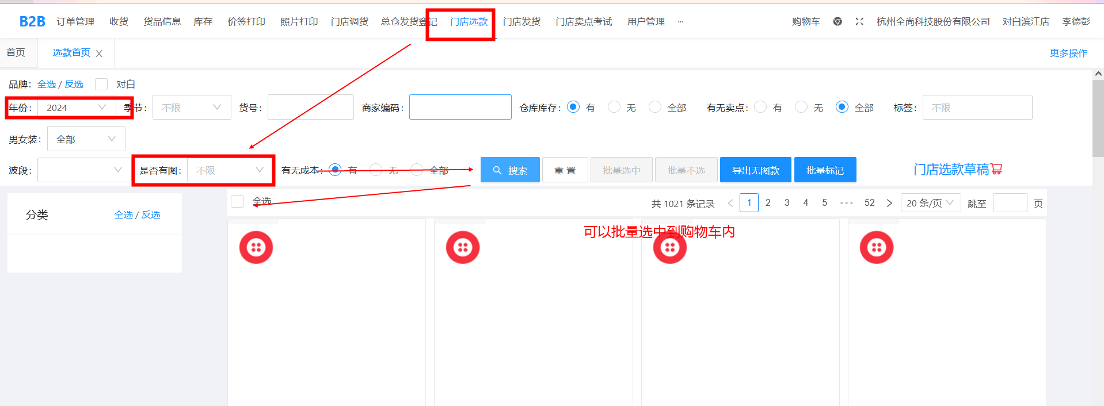The height and width of the screenshot is (406, 1104).
Task: Open the 门店选款 menu item
Action: coord(469,22)
